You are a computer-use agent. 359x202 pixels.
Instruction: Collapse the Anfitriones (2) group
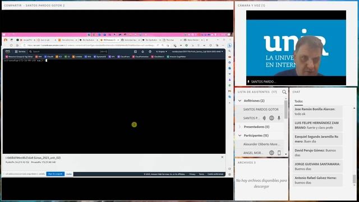tap(240, 101)
